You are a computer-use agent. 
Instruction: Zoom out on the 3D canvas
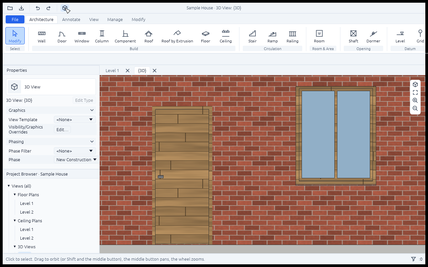pos(415,108)
